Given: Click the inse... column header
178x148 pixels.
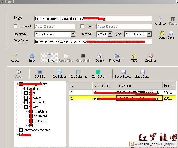Looking at the screenshot, I should [x=169, y=86].
